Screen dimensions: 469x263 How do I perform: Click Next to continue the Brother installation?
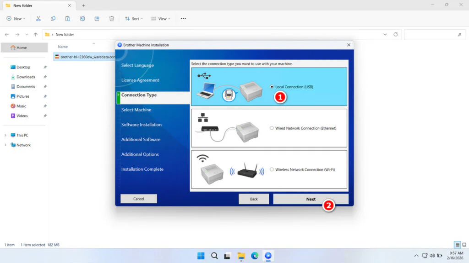[x=311, y=199]
